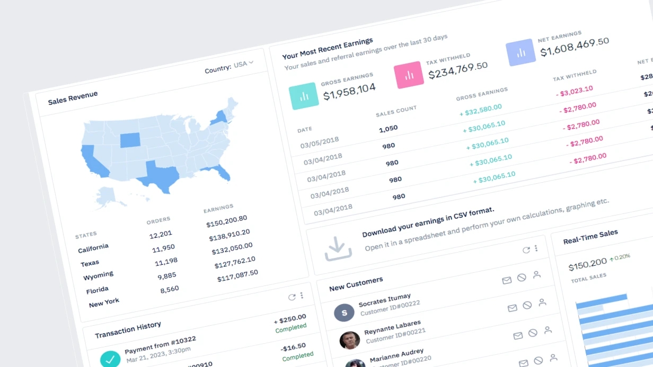Refresh the New Customers panel
This screenshot has width=653, height=367.
click(x=526, y=250)
